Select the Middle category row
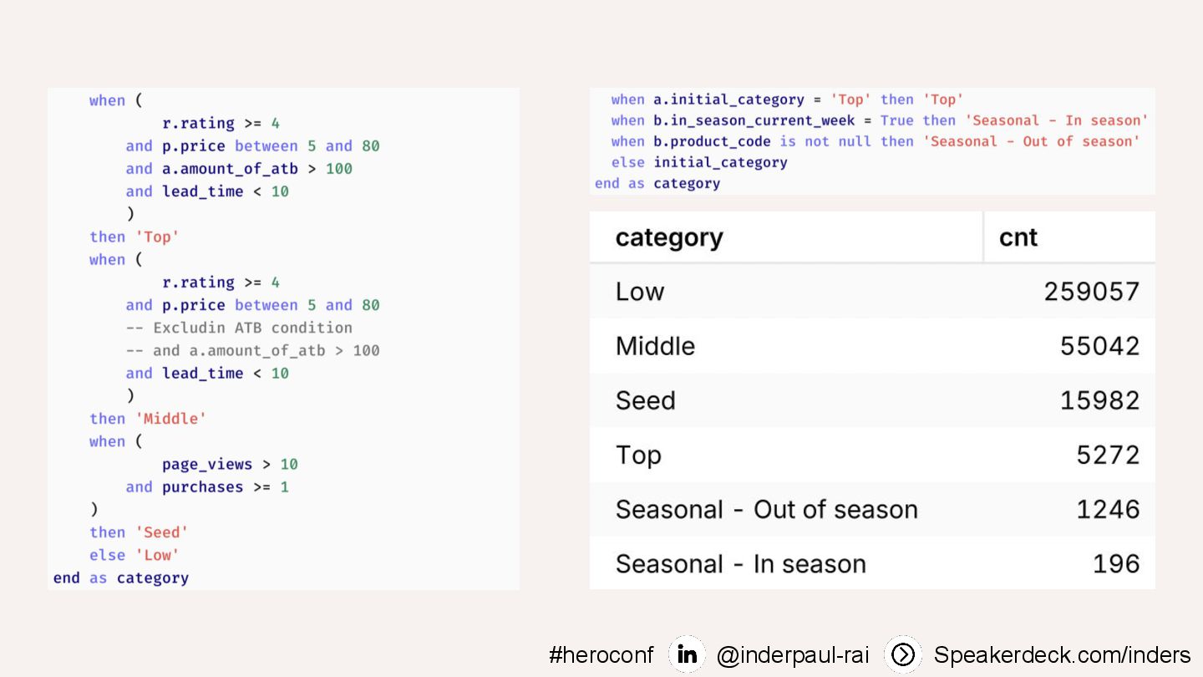1203x677 pixels. [x=872, y=345]
